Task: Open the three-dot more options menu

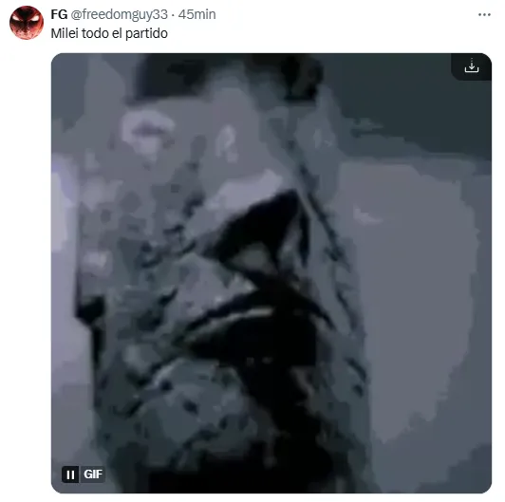Action: (x=484, y=15)
